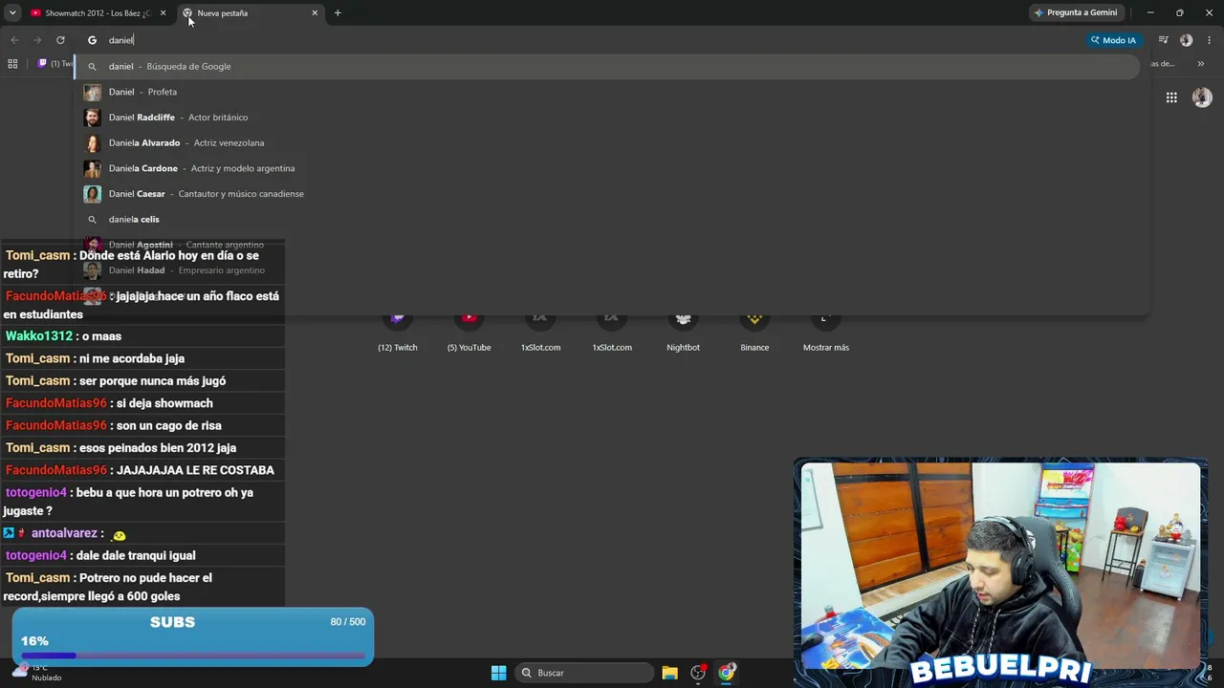This screenshot has width=1224, height=688.
Task: Open the media controls music icon
Action: point(1164,40)
